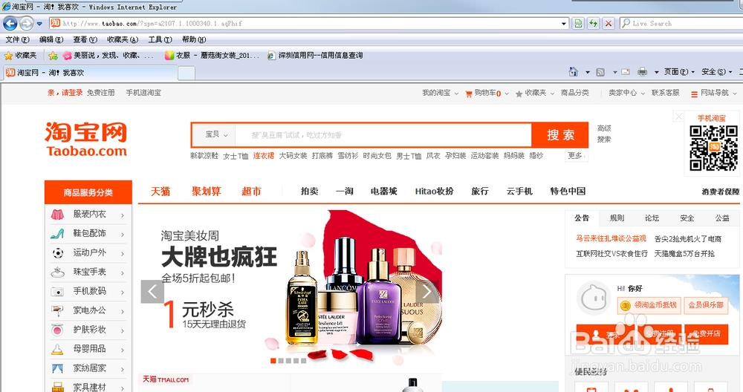This screenshot has height=392, width=743.
Task: Show next banner with right arrow
Action: coord(426,291)
